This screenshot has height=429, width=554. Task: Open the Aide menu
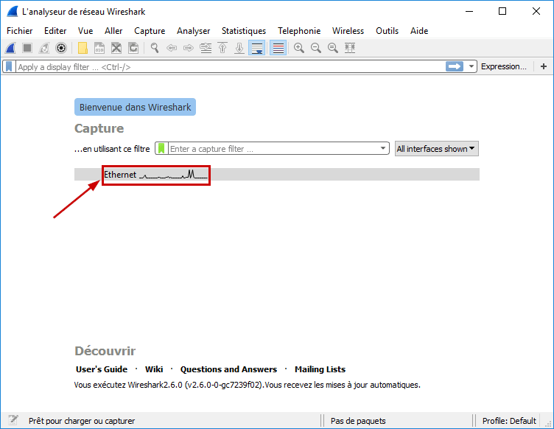coord(419,31)
